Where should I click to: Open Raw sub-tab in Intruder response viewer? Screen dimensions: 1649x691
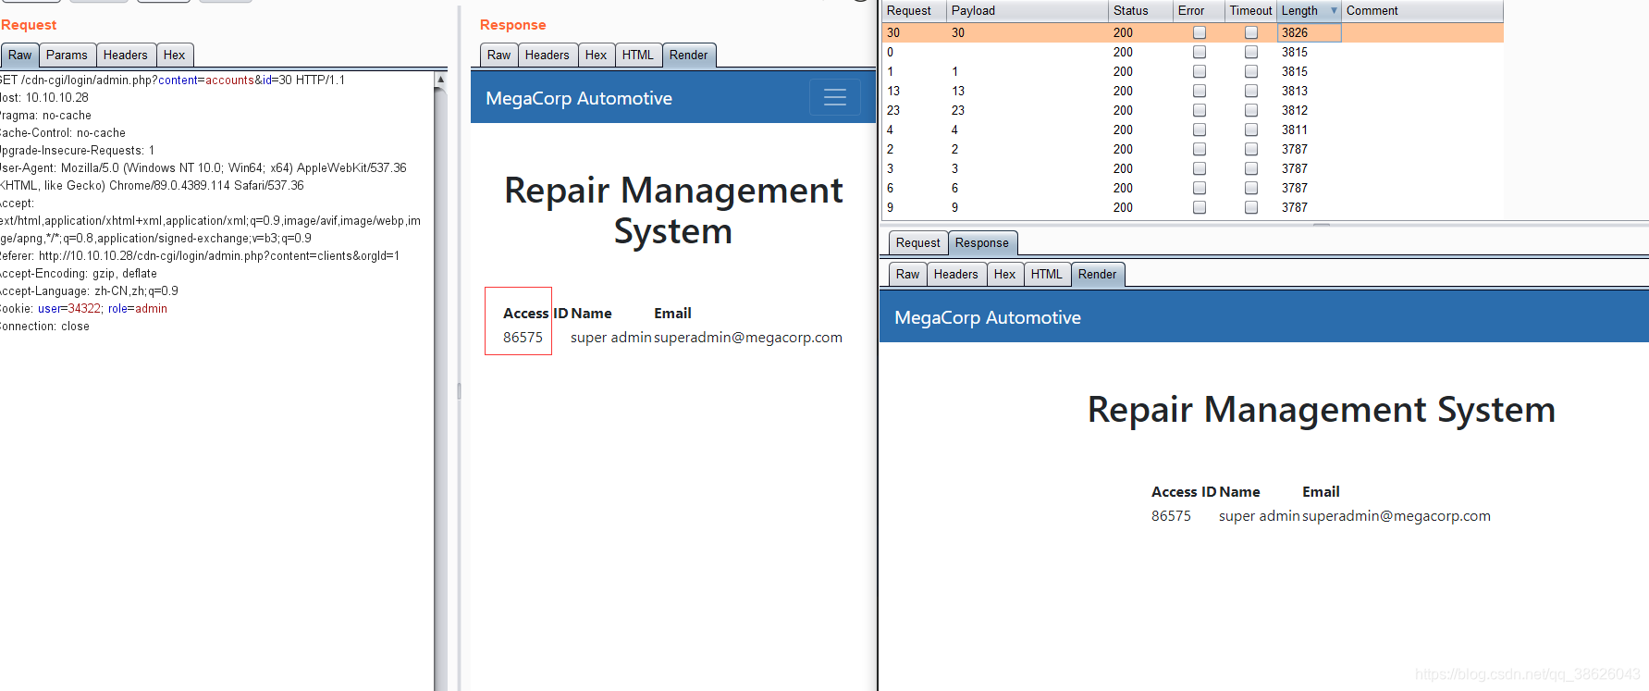coord(907,275)
